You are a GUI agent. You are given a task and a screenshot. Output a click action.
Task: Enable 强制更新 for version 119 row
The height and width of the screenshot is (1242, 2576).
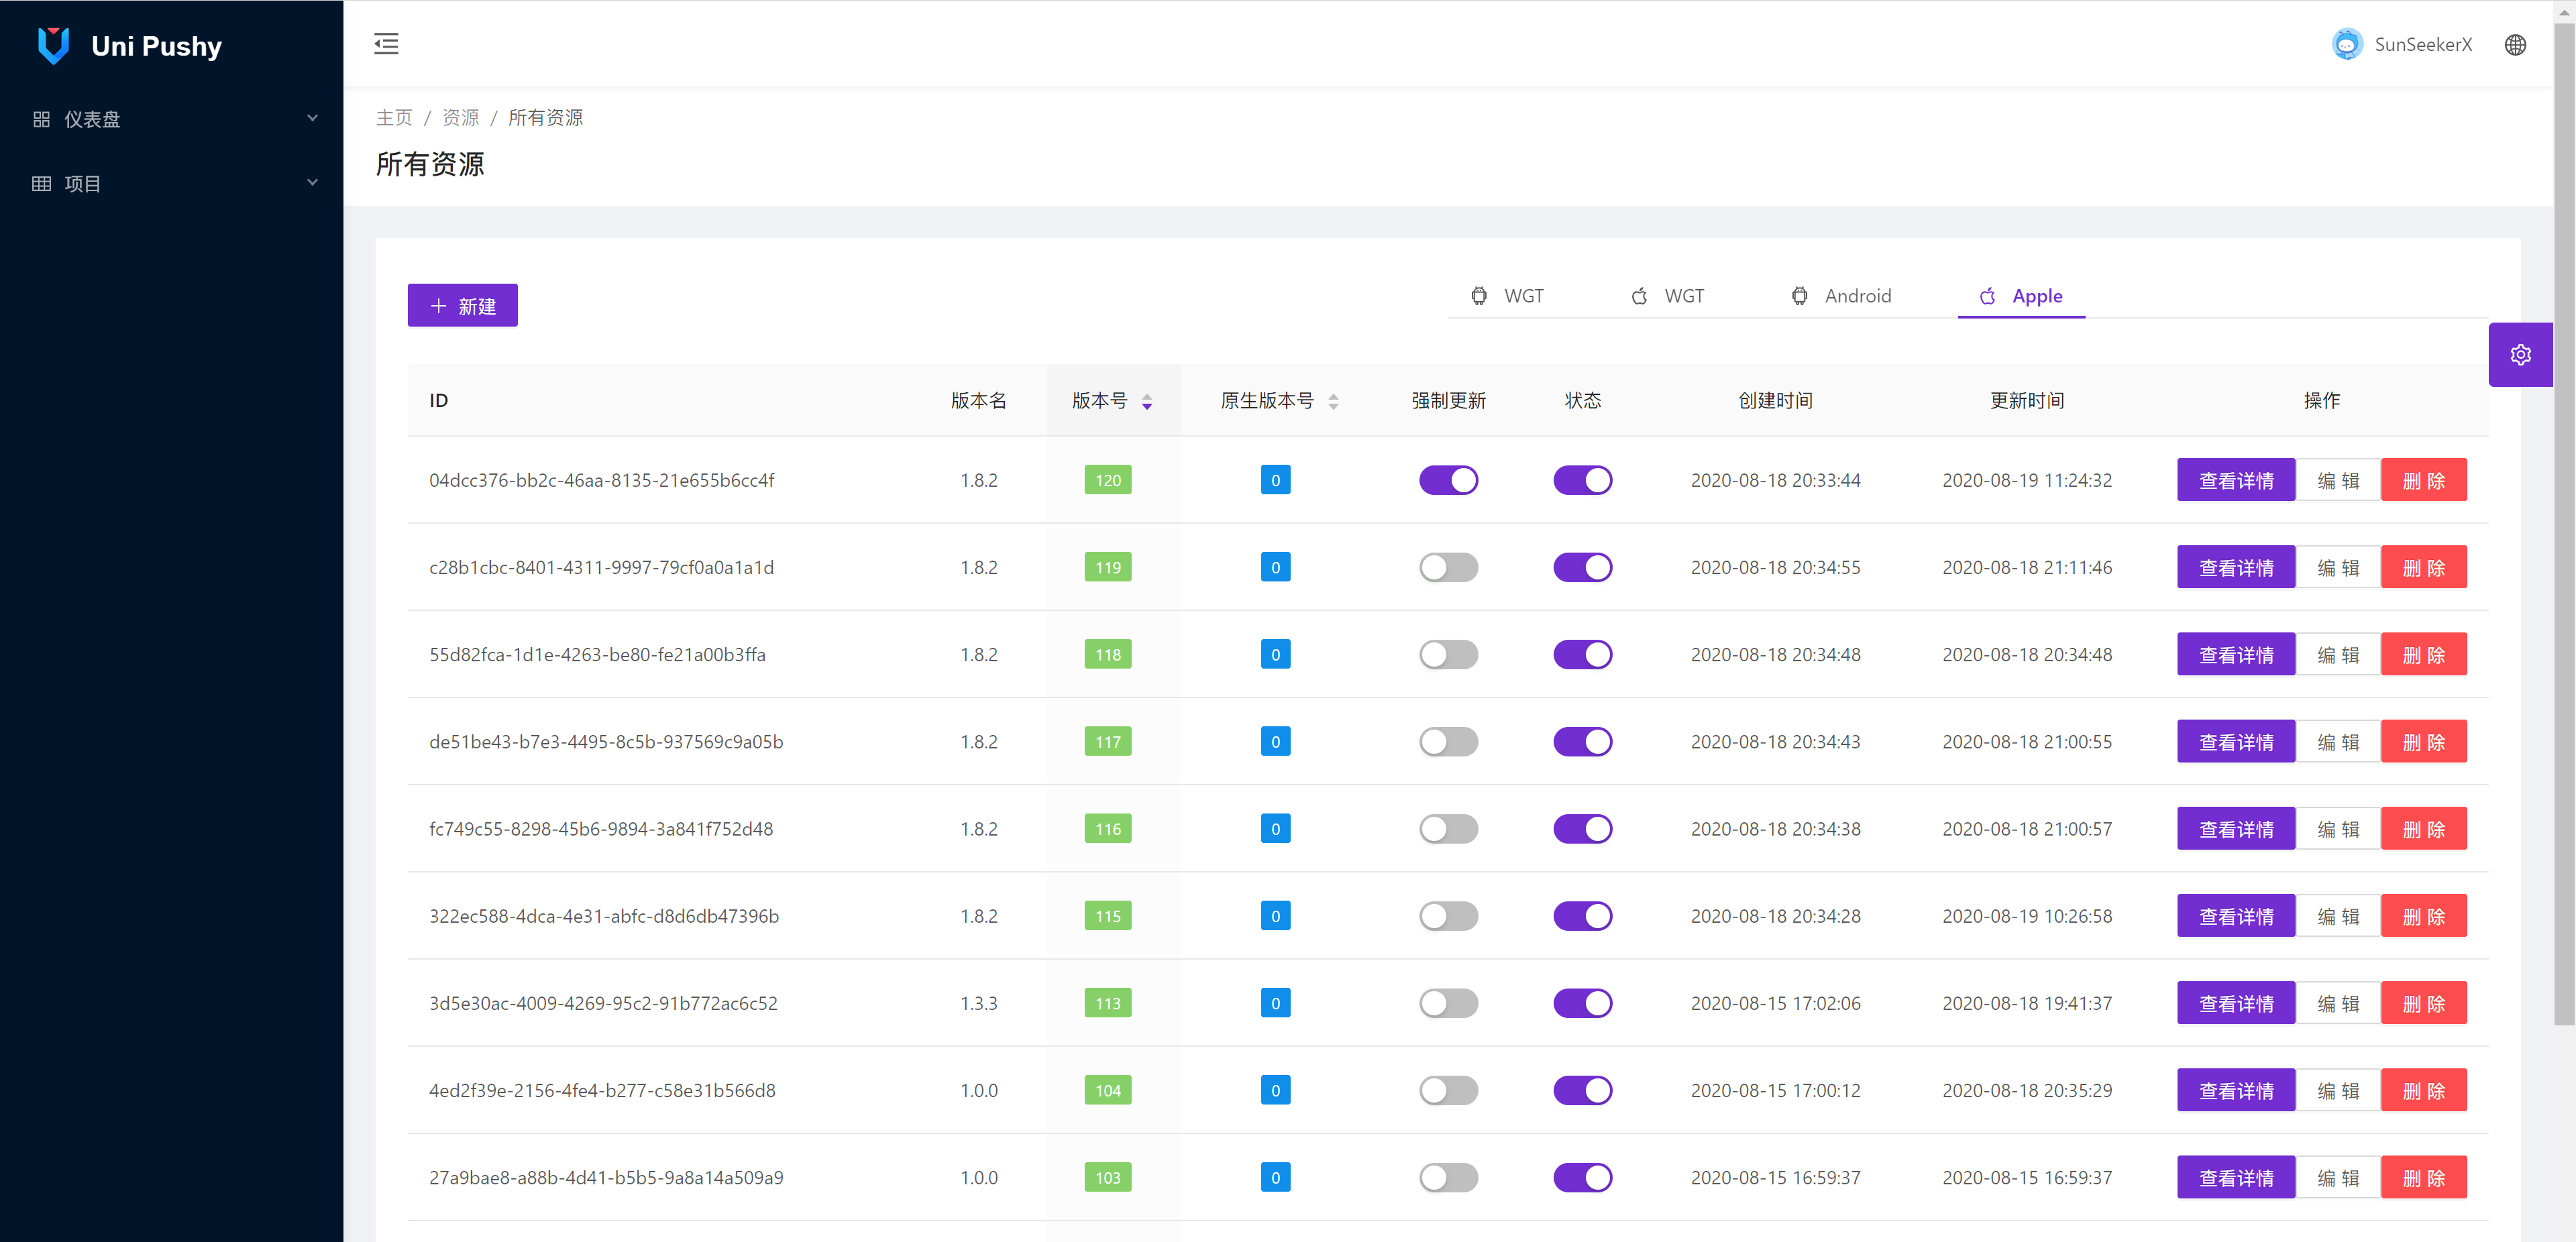click(x=1448, y=567)
